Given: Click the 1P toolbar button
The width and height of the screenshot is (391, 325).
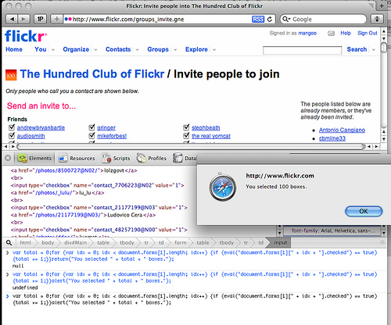Looking at the screenshot, I should pos(40,19).
